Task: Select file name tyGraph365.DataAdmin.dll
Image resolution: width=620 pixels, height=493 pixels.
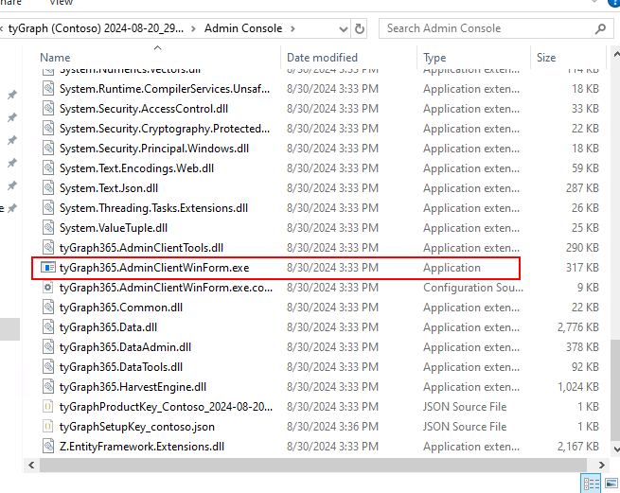Action: (125, 347)
